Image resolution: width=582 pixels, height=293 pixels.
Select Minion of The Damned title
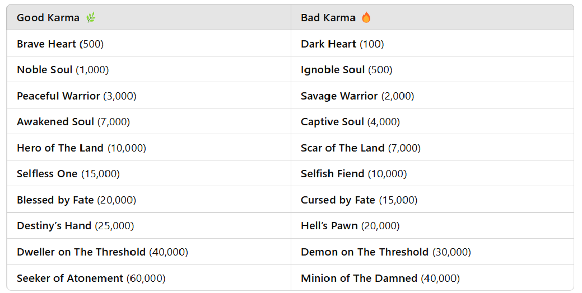[x=359, y=278]
